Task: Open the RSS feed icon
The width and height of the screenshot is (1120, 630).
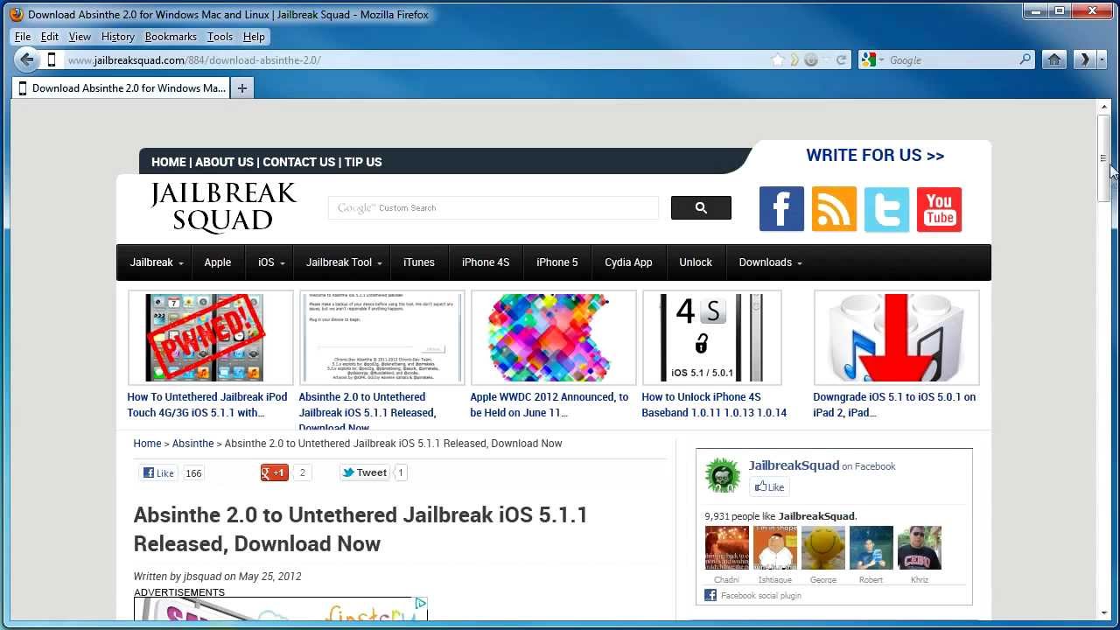Action: pyautogui.click(x=834, y=209)
